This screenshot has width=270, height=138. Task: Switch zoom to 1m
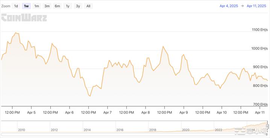point(37,6)
